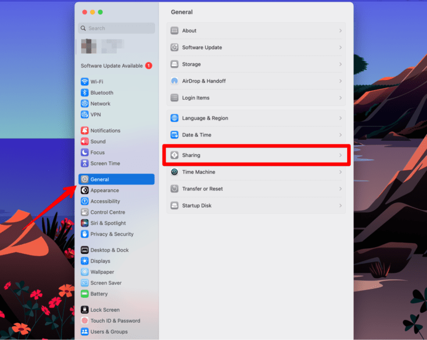The image size is (427, 340).
Task: Open Wi-Fi settings icon in sidebar
Action: click(85, 82)
